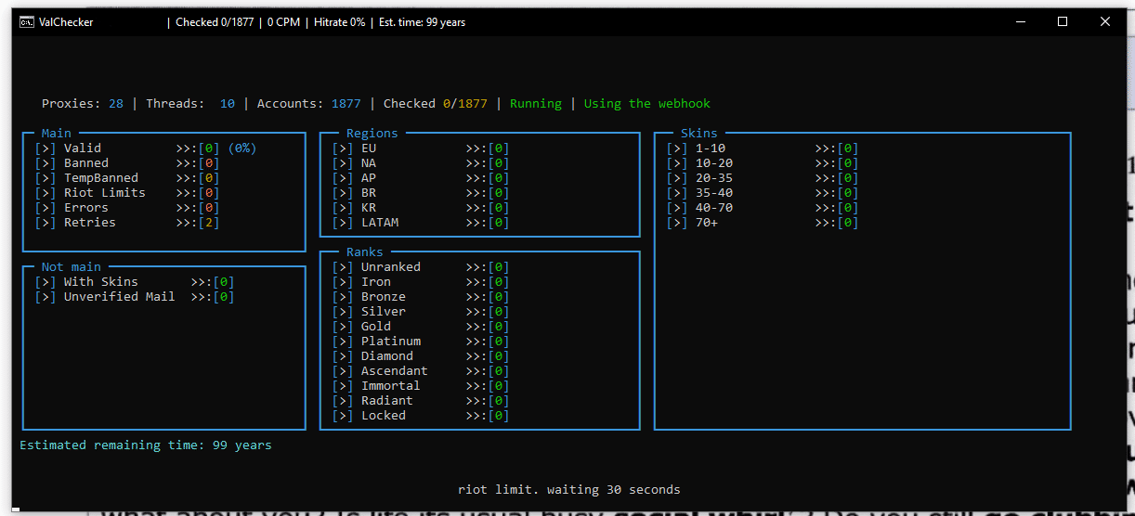
Task: Select the 'Banned' row in Main
Action: point(127,163)
